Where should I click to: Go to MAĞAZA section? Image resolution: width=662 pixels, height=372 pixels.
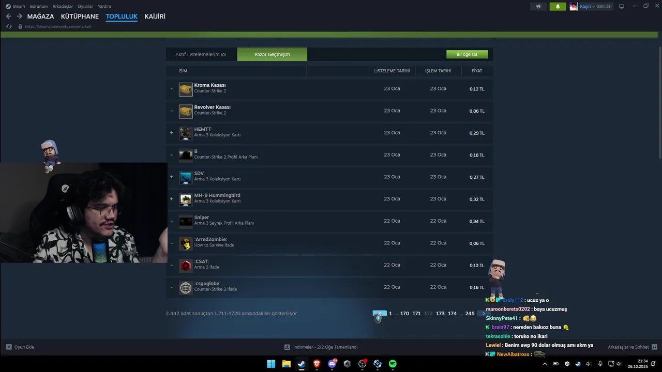click(40, 17)
